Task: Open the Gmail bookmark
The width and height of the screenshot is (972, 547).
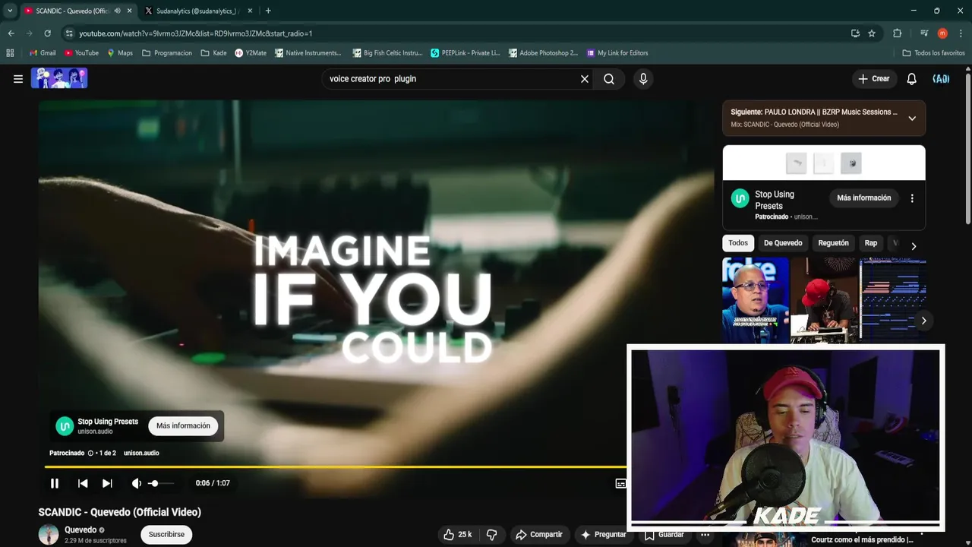Action: pyautogui.click(x=43, y=53)
